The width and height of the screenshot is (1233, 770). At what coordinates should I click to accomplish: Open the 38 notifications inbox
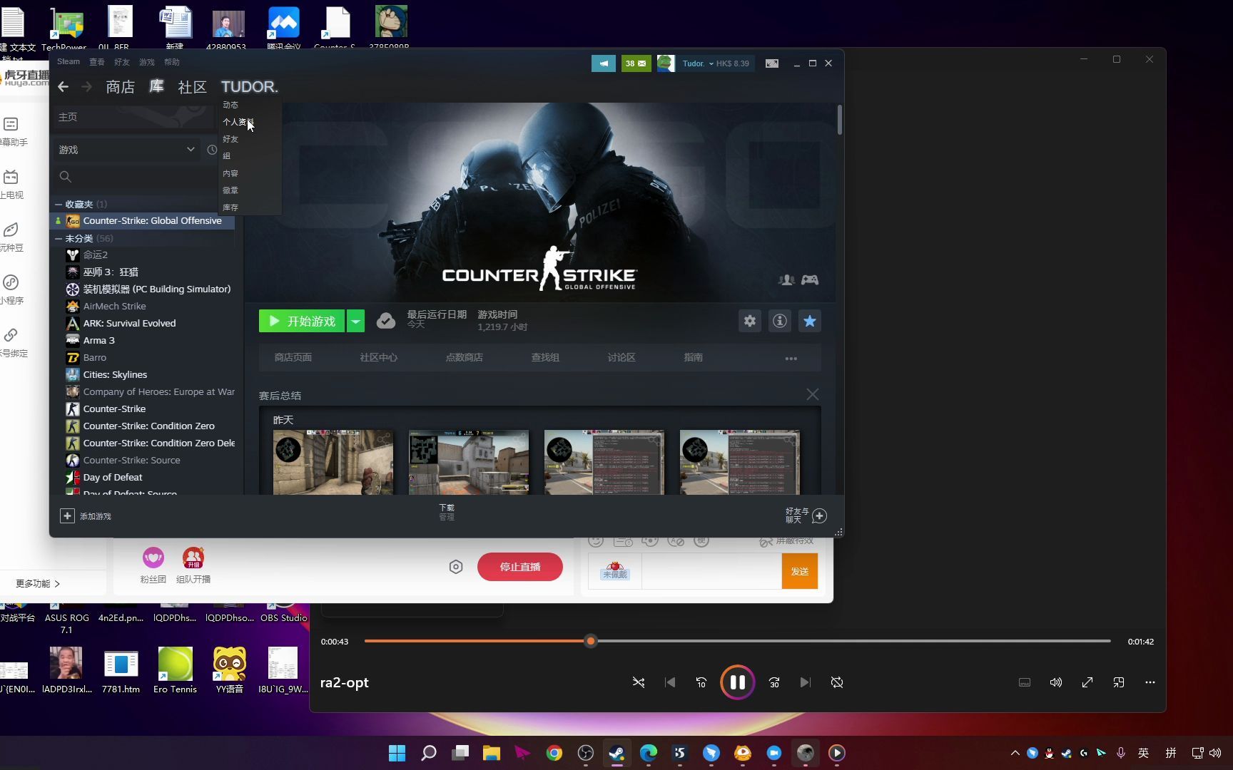(636, 63)
